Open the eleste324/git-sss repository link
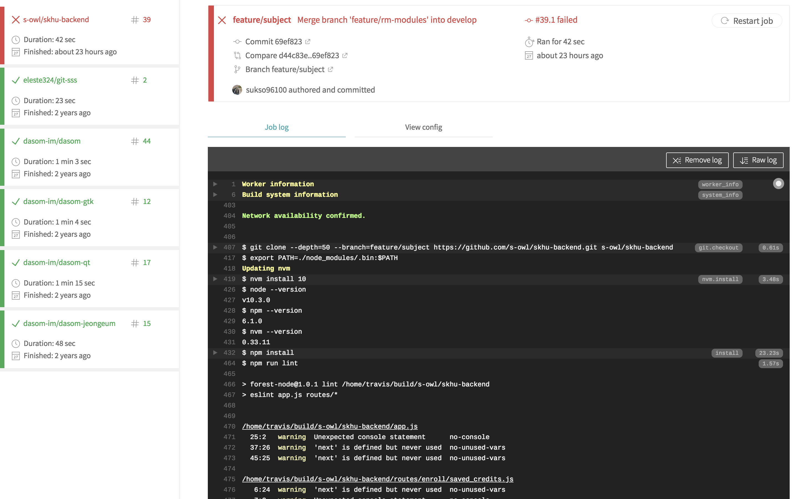The image size is (798, 499). 50,80
